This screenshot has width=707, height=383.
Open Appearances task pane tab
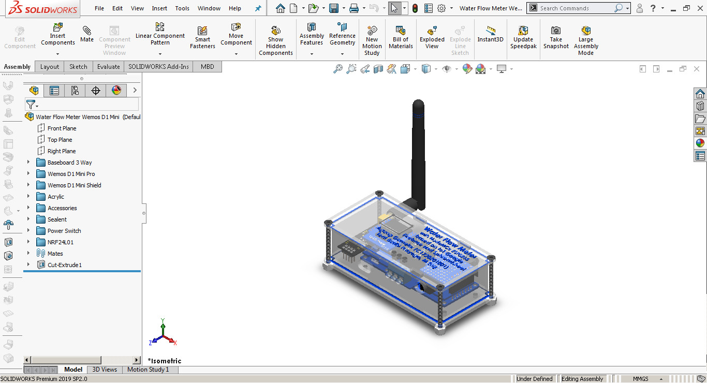tap(700, 143)
